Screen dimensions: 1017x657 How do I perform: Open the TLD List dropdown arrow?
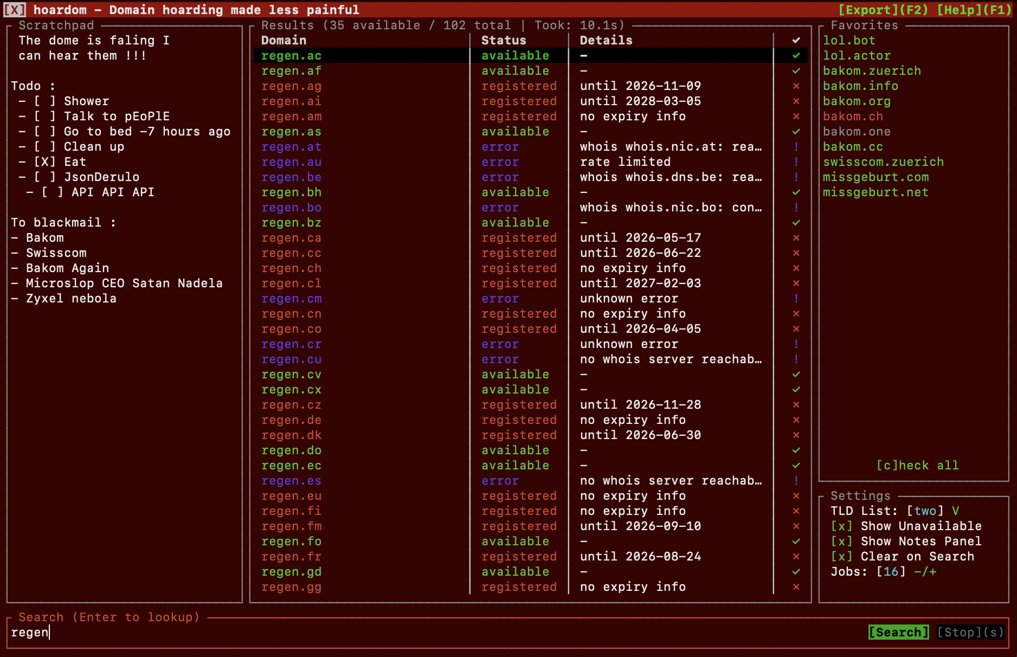[955, 511]
